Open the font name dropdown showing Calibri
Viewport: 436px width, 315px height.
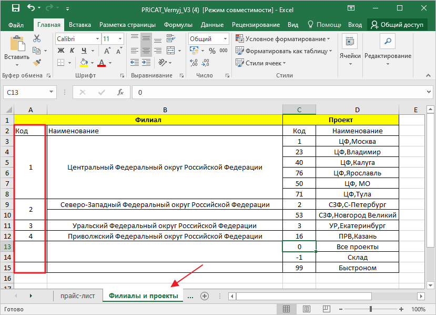click(x=98, y=38)
